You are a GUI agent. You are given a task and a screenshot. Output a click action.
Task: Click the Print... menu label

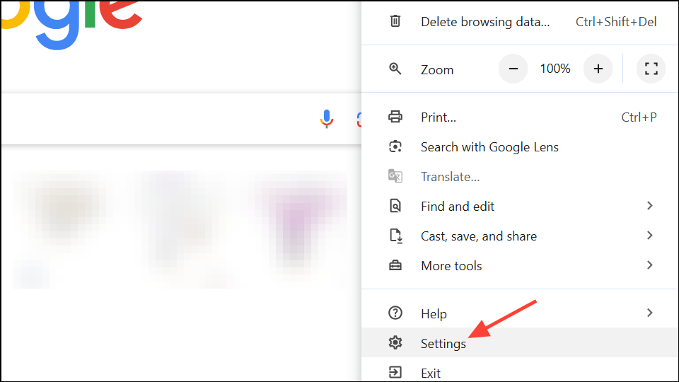[x=439, y=117]
